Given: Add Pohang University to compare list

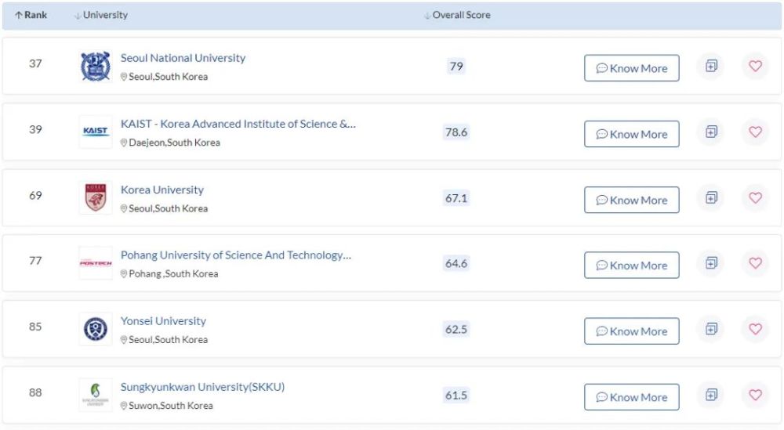Looking at the screenshot, I should (711, 263).
